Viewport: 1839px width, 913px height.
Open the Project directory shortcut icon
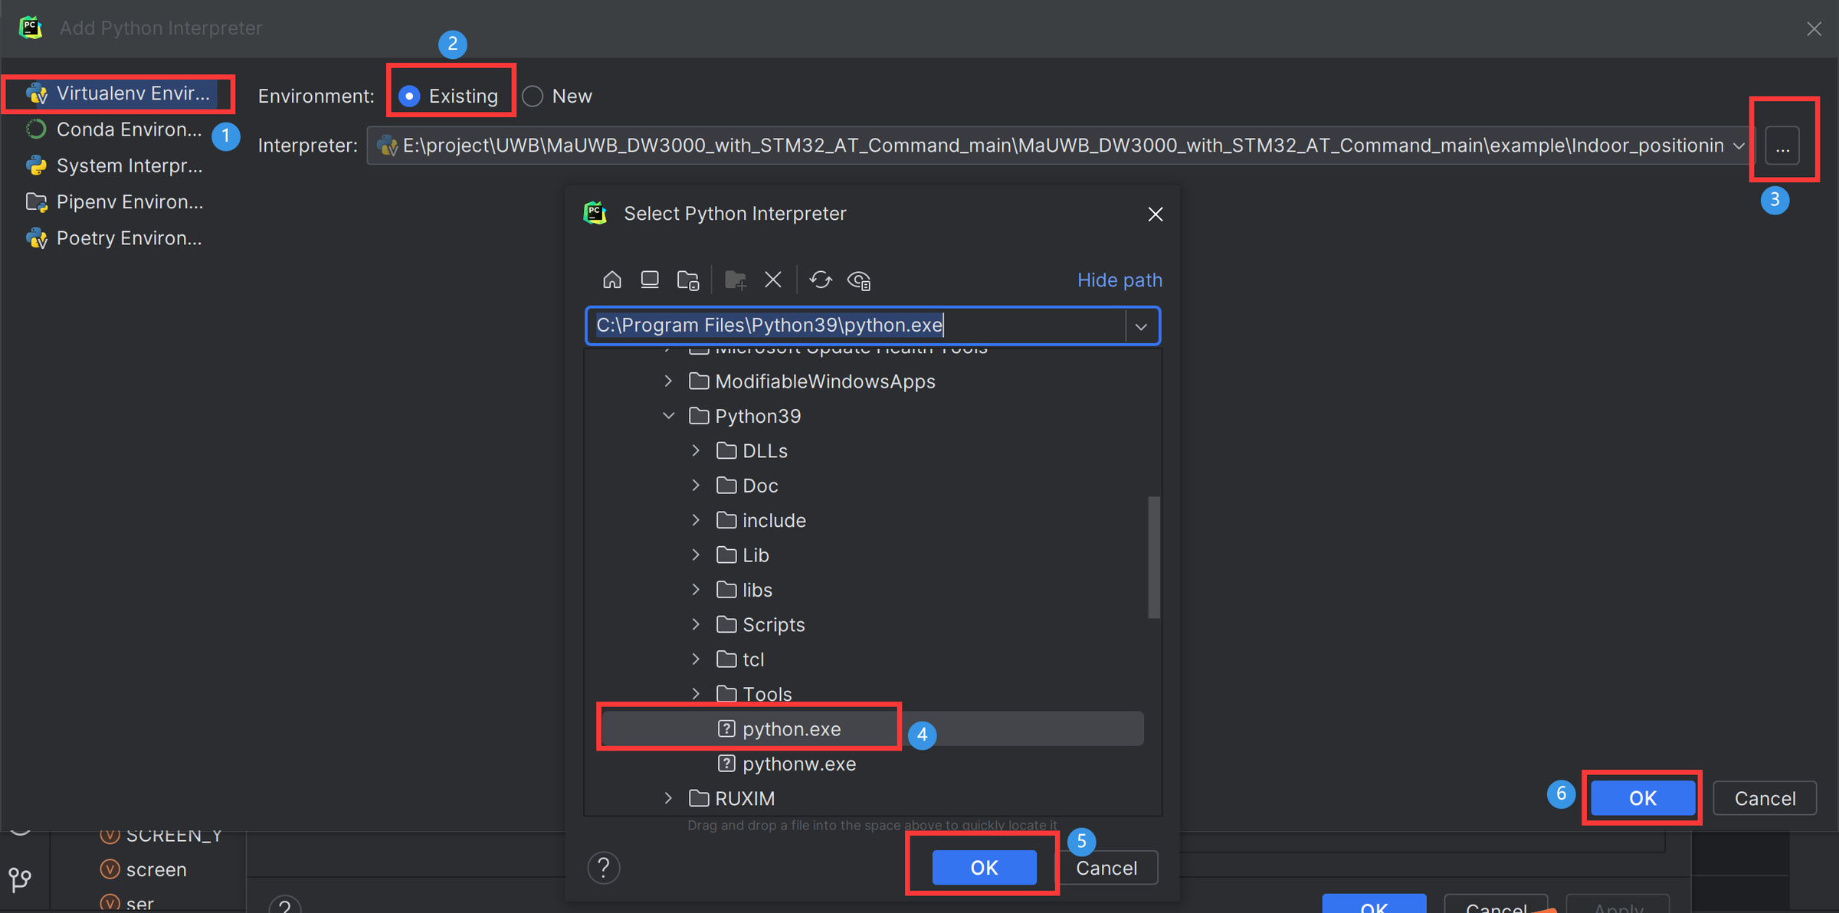688,280
